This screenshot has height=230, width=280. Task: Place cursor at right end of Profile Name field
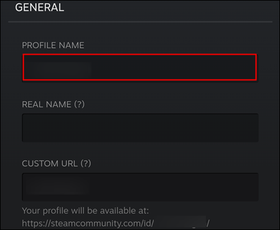[252, 67]
